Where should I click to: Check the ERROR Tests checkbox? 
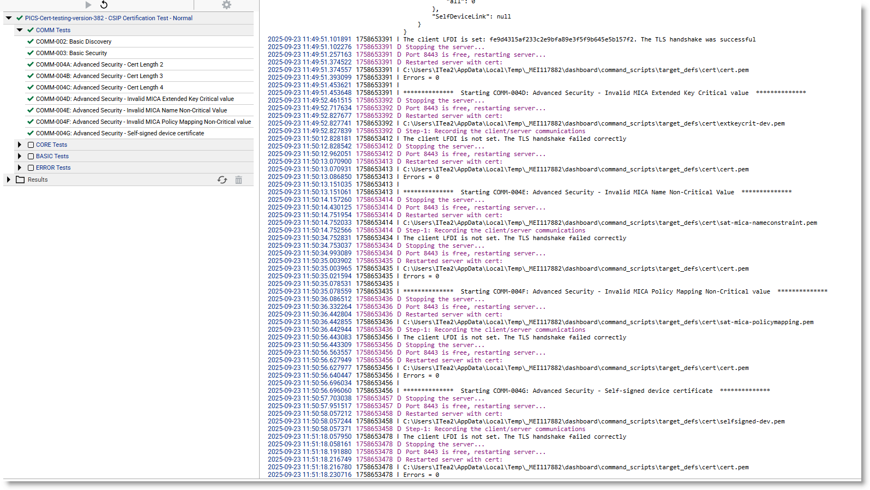point(31,168)
